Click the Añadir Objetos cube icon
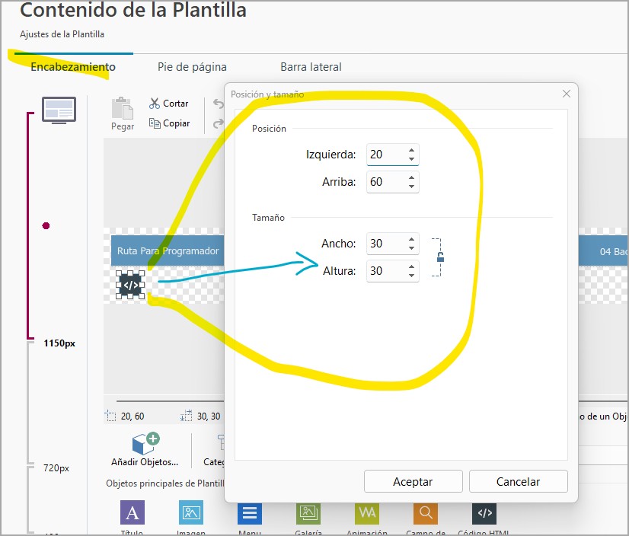 pyautogui.click(x=145, y=445)
